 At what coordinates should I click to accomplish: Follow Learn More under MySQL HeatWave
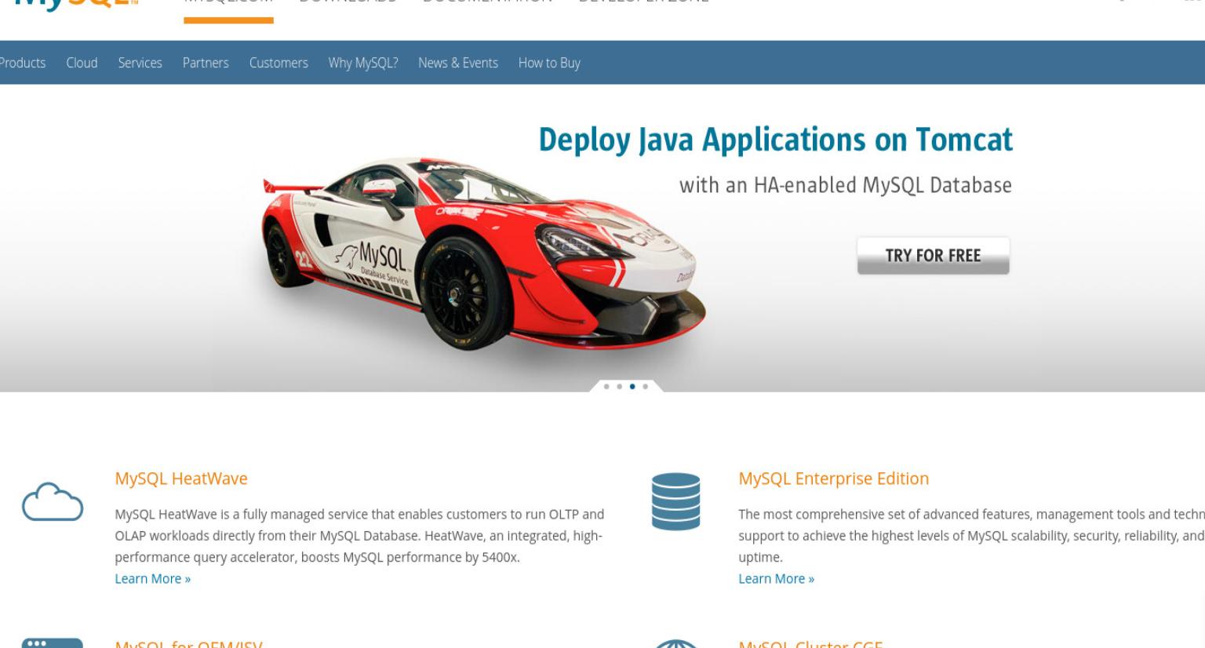coord(153,579)
